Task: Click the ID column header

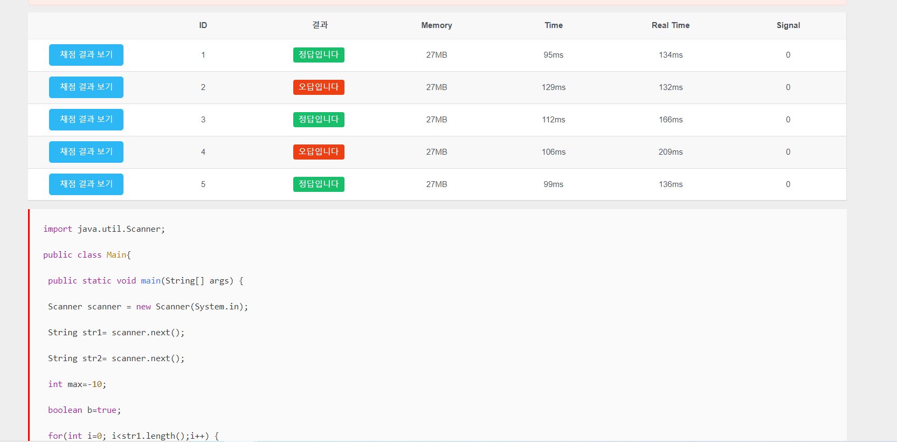Action: point(203,25)
